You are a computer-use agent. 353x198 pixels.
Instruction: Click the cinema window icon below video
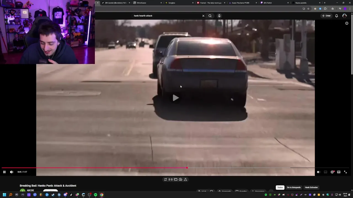(x=175, y=179)
